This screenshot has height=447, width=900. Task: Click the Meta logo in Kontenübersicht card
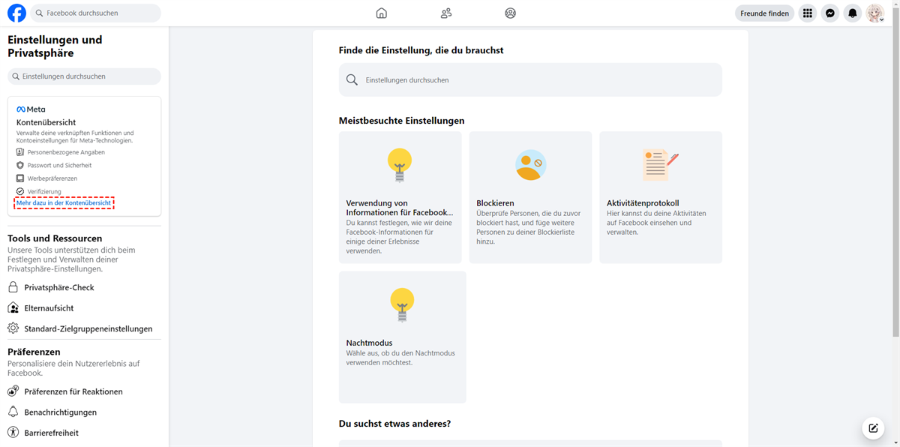(x=31, y=109)
